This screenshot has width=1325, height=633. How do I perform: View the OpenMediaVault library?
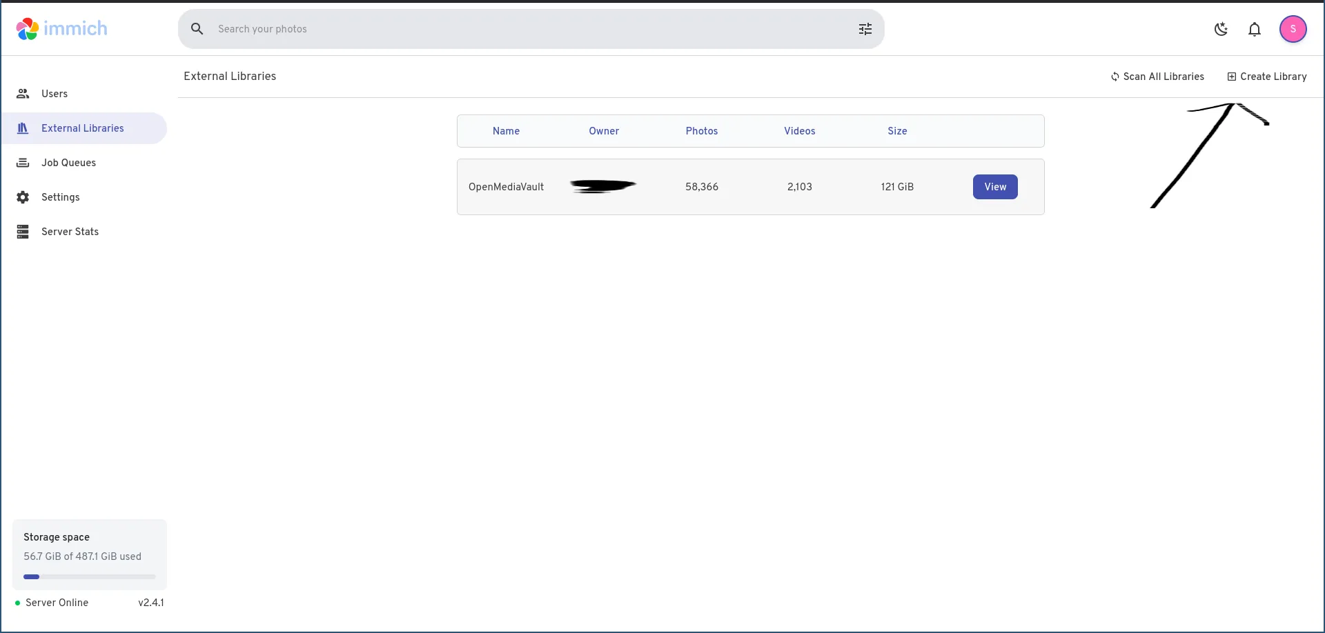(995, 187)
